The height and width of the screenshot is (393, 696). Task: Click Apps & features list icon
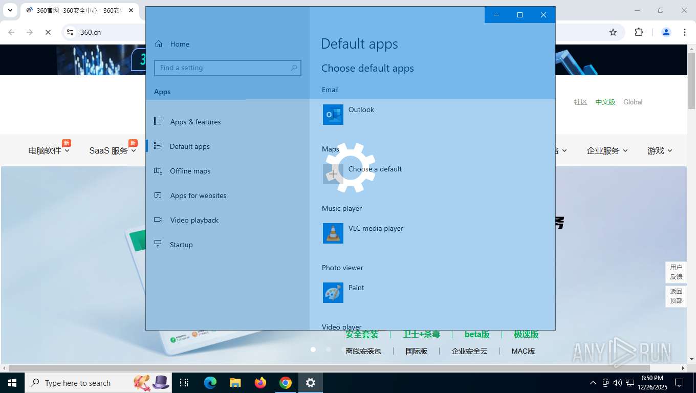158,121
